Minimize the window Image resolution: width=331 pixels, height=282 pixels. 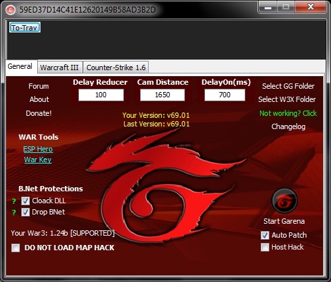click(x=268, y=7)
